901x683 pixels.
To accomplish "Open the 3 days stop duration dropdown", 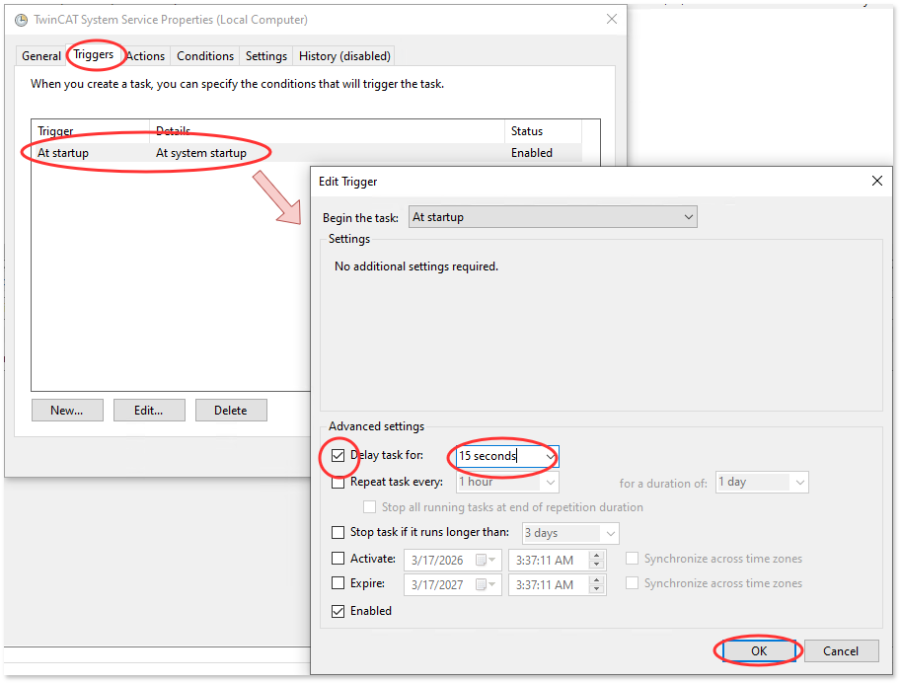I will click(610, 533).
